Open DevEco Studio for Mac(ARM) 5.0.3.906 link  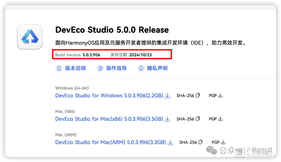coord(111,142)
